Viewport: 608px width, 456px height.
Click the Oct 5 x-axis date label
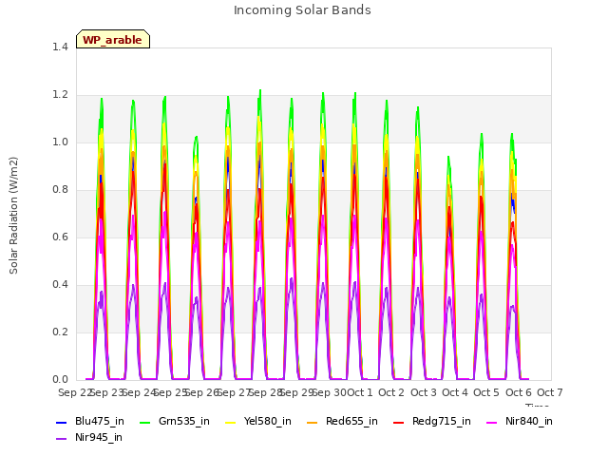(486, 392)
